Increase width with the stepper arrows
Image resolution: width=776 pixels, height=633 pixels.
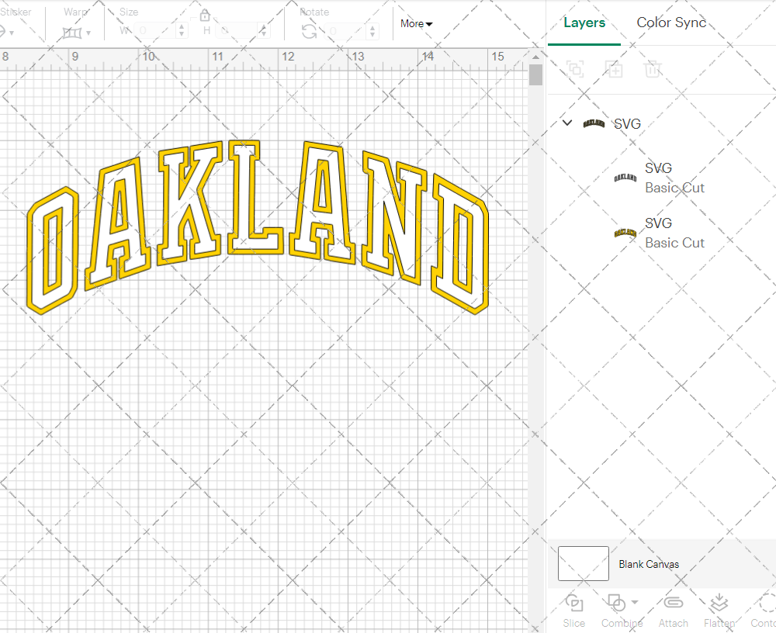pos(182,31)
